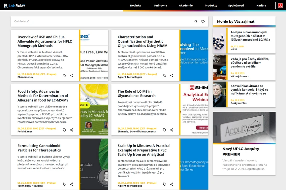Click the 'Phenomenex' company name
Viewport: 286px width, 190px height.
point(25,77)
